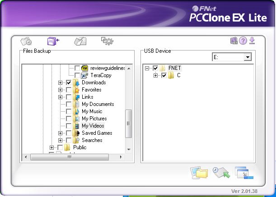Viewport: 276px width, 197px height.
Task: Check the My Pictures checkbox
Action: (69, 119)
